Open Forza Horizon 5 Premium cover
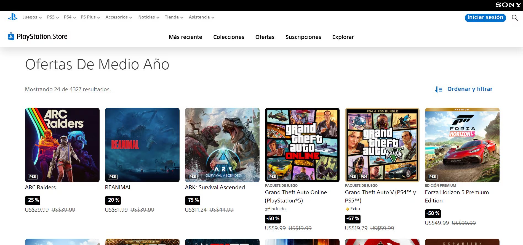The width and height of the screenshot is (523, 245). pos(462,145)
